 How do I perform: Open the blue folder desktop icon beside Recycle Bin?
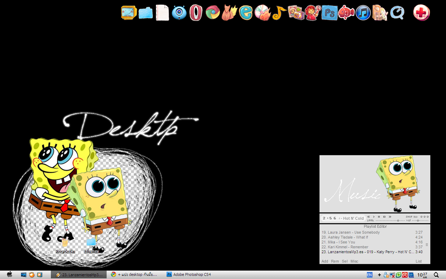coord(91,246)
